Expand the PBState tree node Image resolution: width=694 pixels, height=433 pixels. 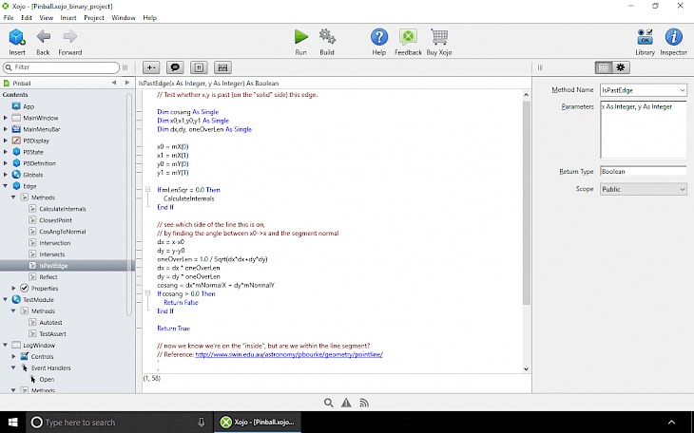coord(6,152)
